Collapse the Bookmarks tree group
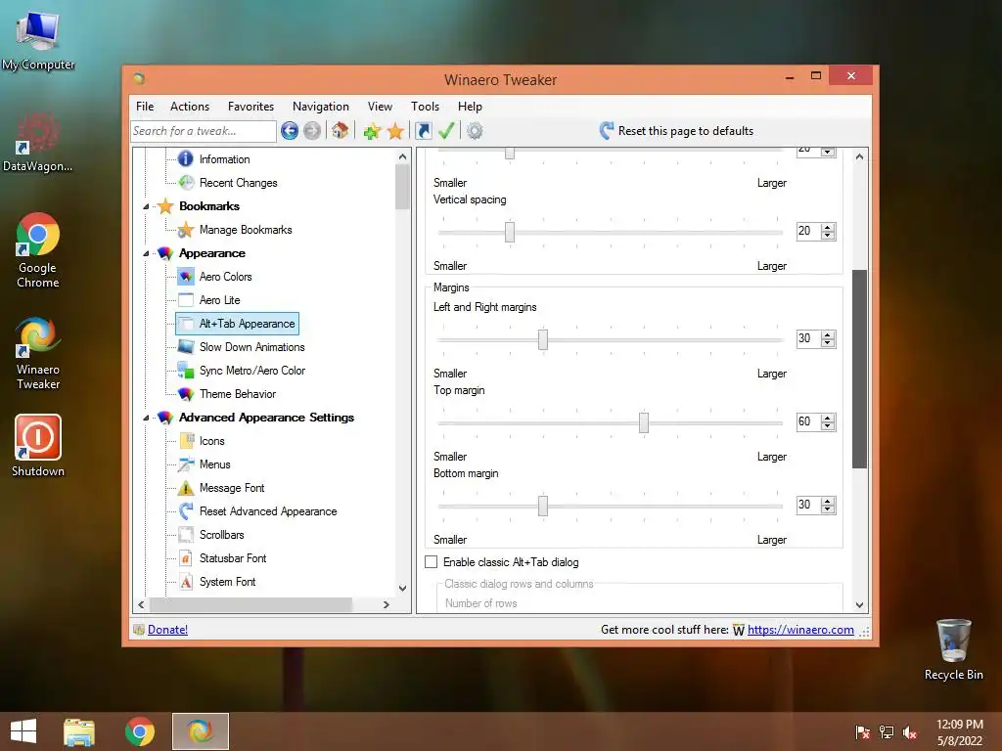1002x751 pixels. 146,206
